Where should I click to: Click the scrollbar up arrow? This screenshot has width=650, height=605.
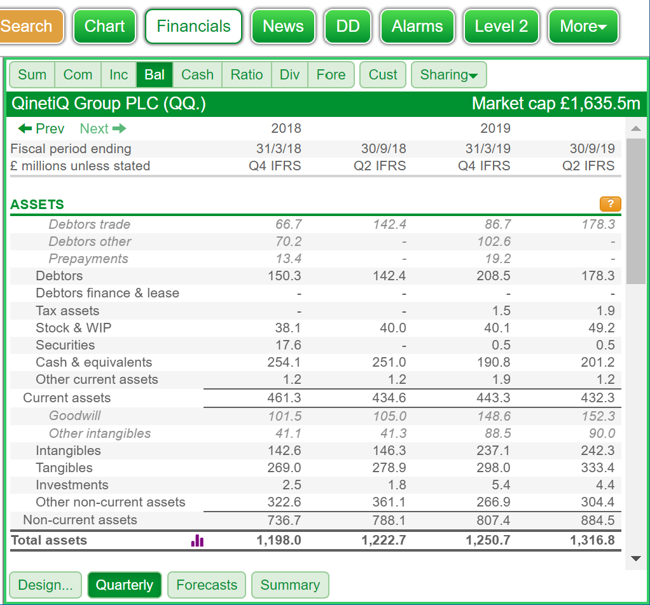pyautogui.click(x=636, y=129)
